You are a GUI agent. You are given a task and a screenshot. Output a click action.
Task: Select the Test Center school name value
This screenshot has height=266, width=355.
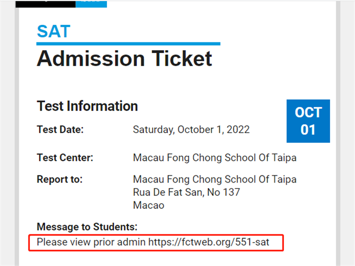point(215,158)
